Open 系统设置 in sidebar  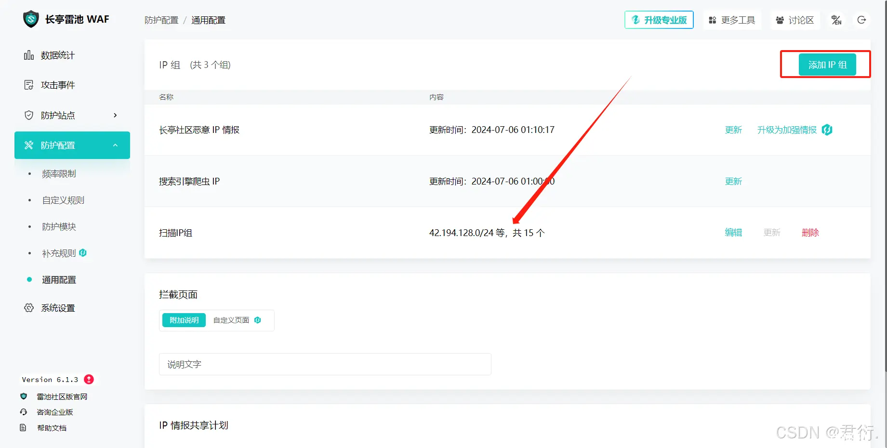pos(57,308)
